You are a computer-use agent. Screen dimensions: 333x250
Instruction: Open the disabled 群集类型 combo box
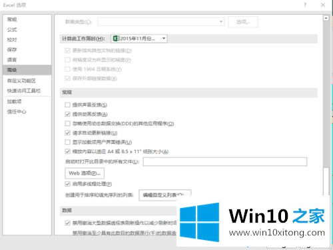pyautogui.click(x=161, y=21)
